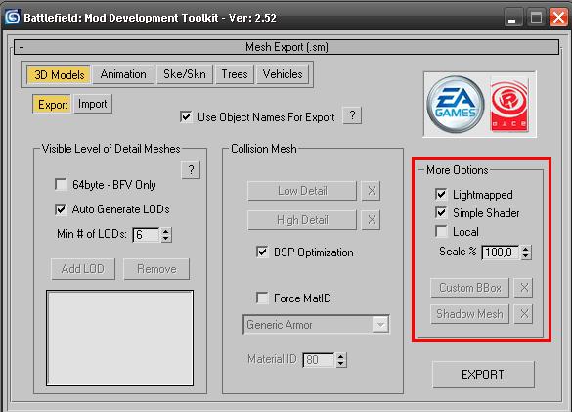Click the 3ds Max title bar icon
The width and height of the screenshot is (572, 412).
(13, 17)
